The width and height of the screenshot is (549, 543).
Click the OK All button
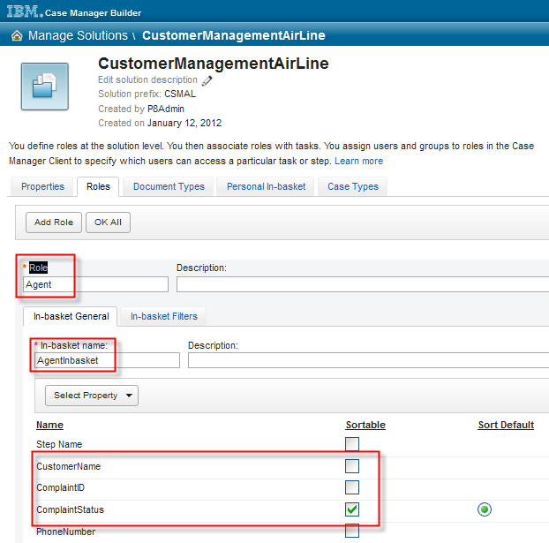108,222
